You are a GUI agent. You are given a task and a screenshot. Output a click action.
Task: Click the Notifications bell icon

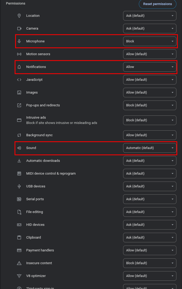[x=19, y=67]
